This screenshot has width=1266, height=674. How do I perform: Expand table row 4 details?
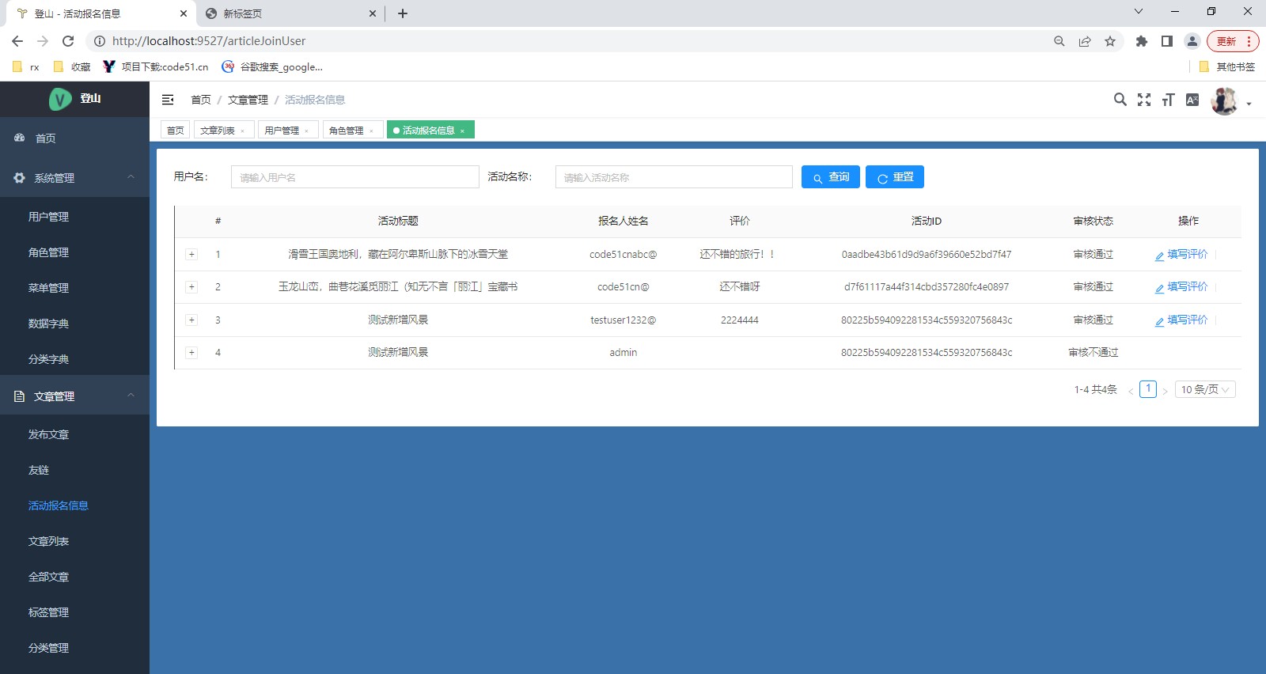pos(191,353)
